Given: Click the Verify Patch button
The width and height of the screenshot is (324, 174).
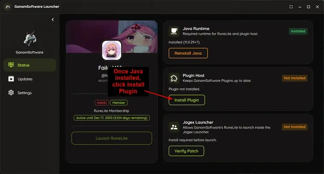Looking at the screenshot, I should click(186, 151).
